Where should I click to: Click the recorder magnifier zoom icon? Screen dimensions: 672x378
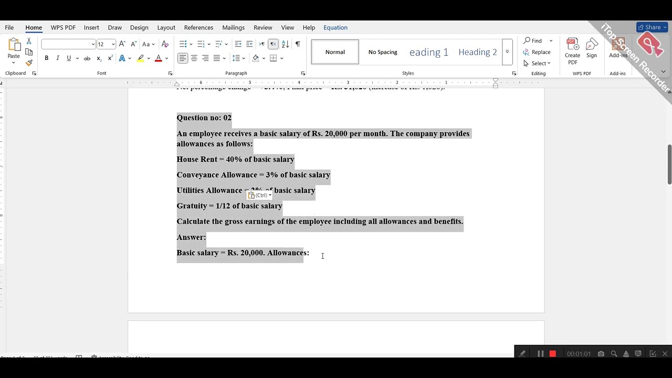click(614, 354)
